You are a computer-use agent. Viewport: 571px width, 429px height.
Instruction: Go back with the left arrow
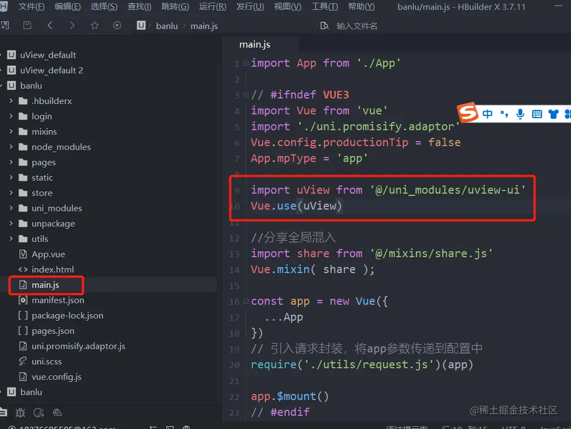click(50, 25)
